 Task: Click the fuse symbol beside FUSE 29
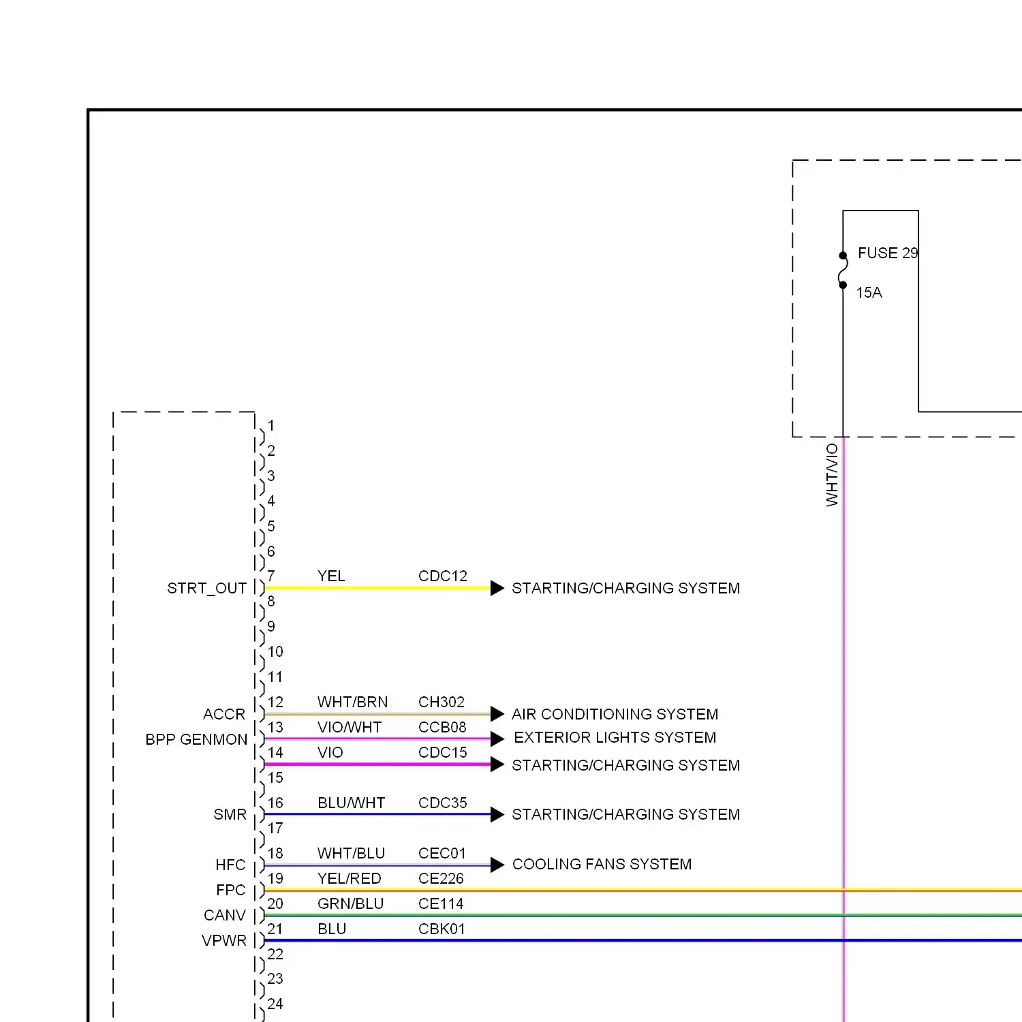coord(843,270)
